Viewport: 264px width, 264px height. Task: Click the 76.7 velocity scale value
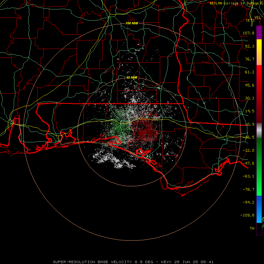click(x=250, y=59)
